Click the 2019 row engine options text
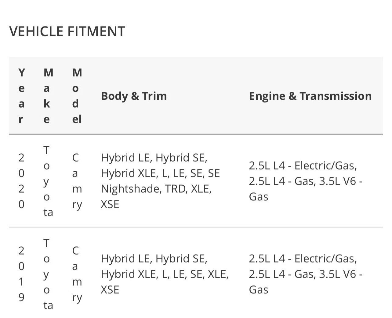 306,274
